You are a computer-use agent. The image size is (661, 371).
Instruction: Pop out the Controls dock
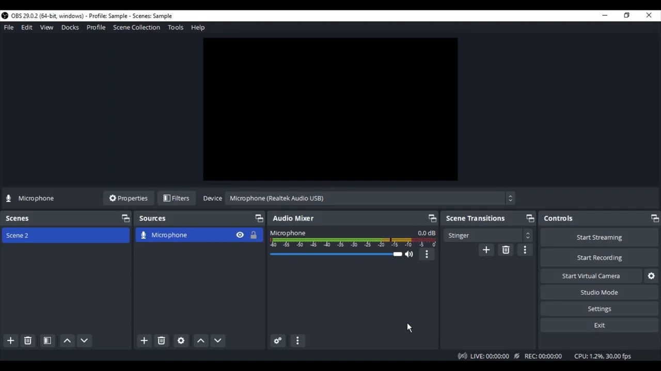click(655, 218)
